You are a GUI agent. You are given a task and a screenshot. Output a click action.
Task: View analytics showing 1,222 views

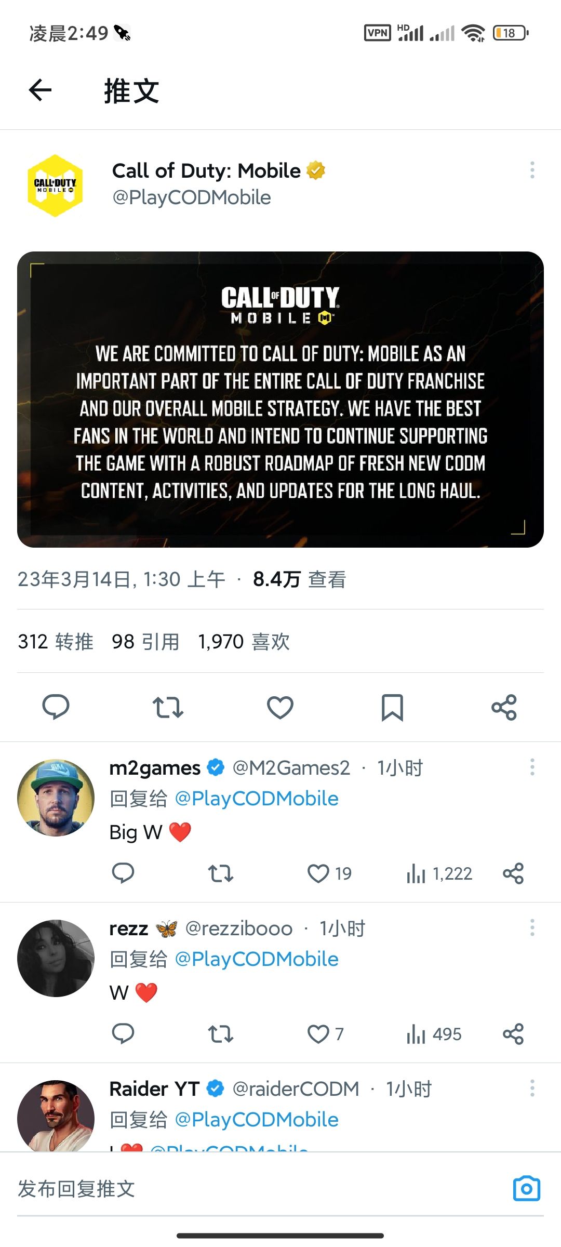[439, 873]
